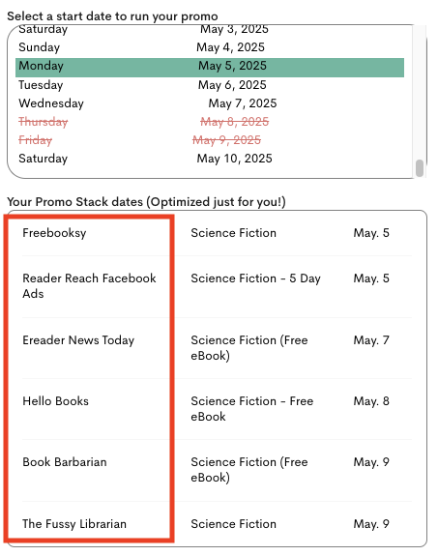This screenshot has height=556, width=438.
Task: Click Science Fiction - 5 Day category text
Action: [x=255, y=278]
